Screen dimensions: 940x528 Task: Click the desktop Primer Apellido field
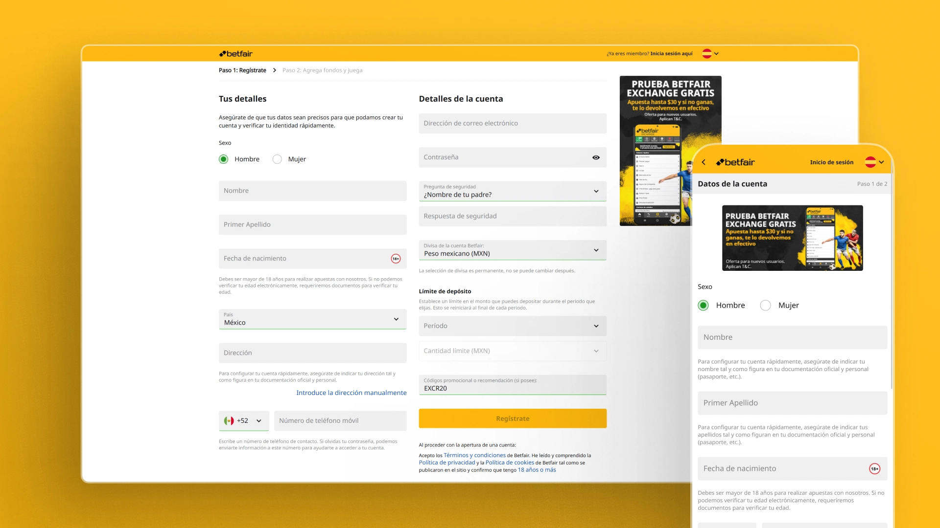click(312, 224)
